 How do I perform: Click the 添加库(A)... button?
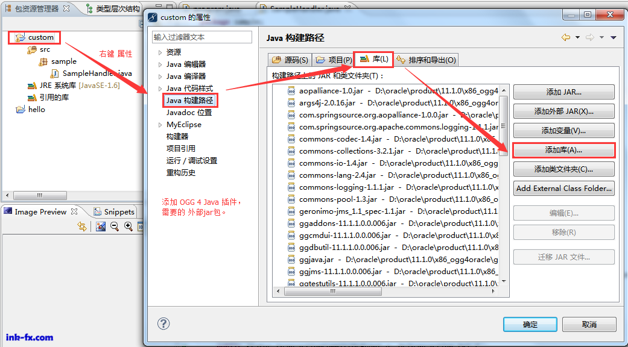pyautogui.click(x=564, y=150)
